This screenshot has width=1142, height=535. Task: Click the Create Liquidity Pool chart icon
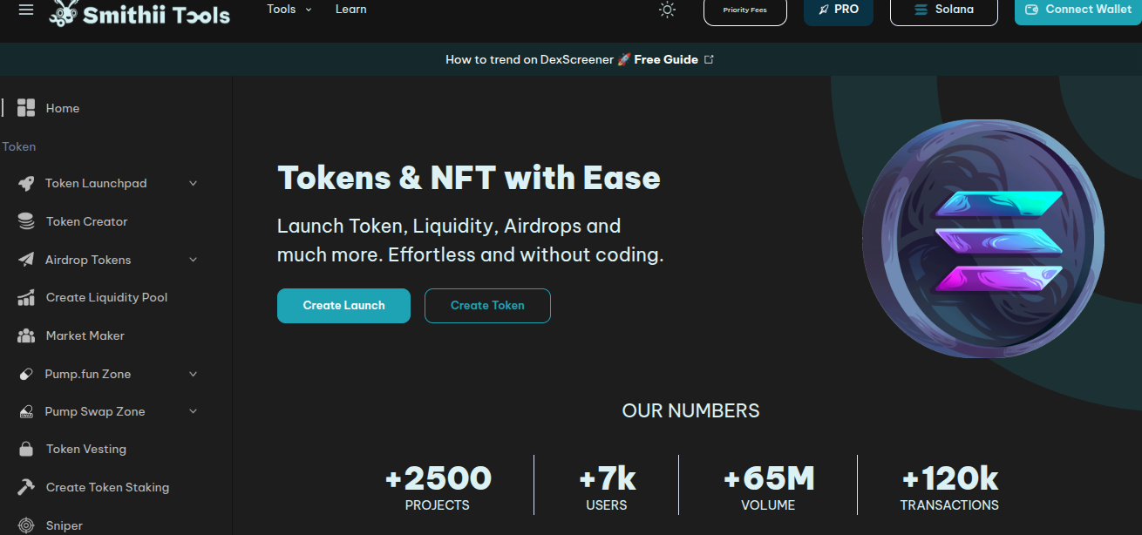26,297
